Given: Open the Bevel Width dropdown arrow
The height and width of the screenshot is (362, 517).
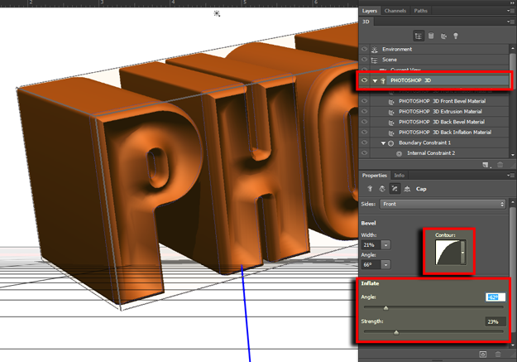Looking at the screenshot, I should [x=386, y=245].
